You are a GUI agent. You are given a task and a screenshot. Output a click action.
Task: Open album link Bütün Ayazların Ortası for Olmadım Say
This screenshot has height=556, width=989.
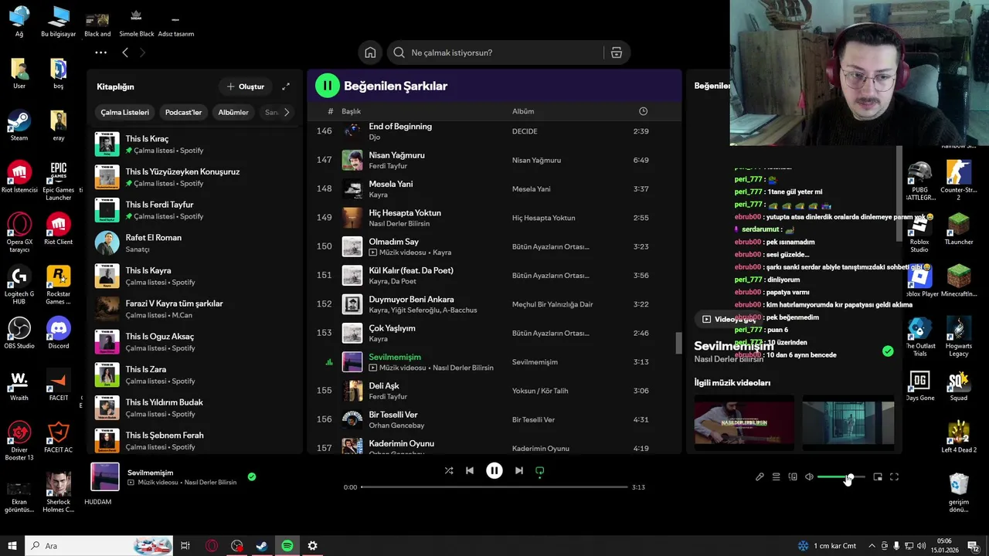tap(551, 246)
